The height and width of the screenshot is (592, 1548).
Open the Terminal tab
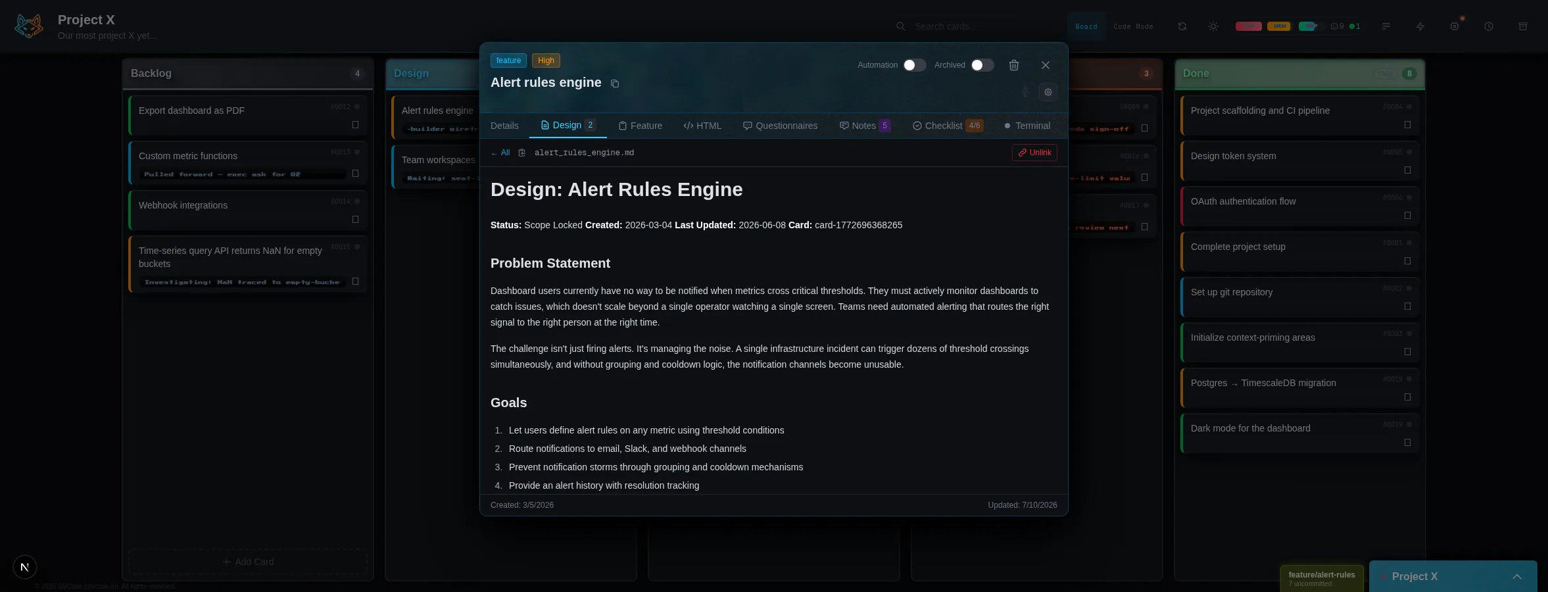click(1027, 126)
